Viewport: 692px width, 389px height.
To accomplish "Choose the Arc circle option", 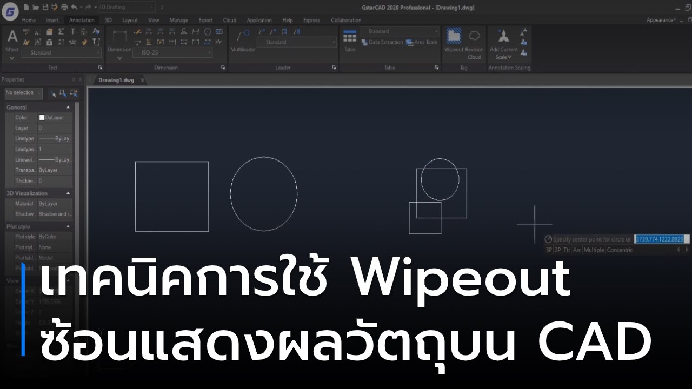I will [577, 250].
